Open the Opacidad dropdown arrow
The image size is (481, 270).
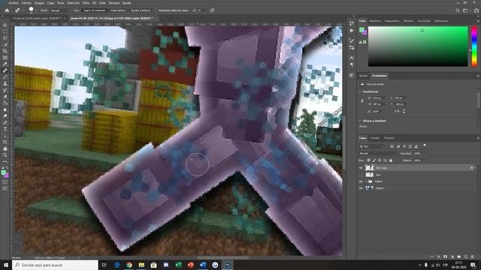coord(424,153)
